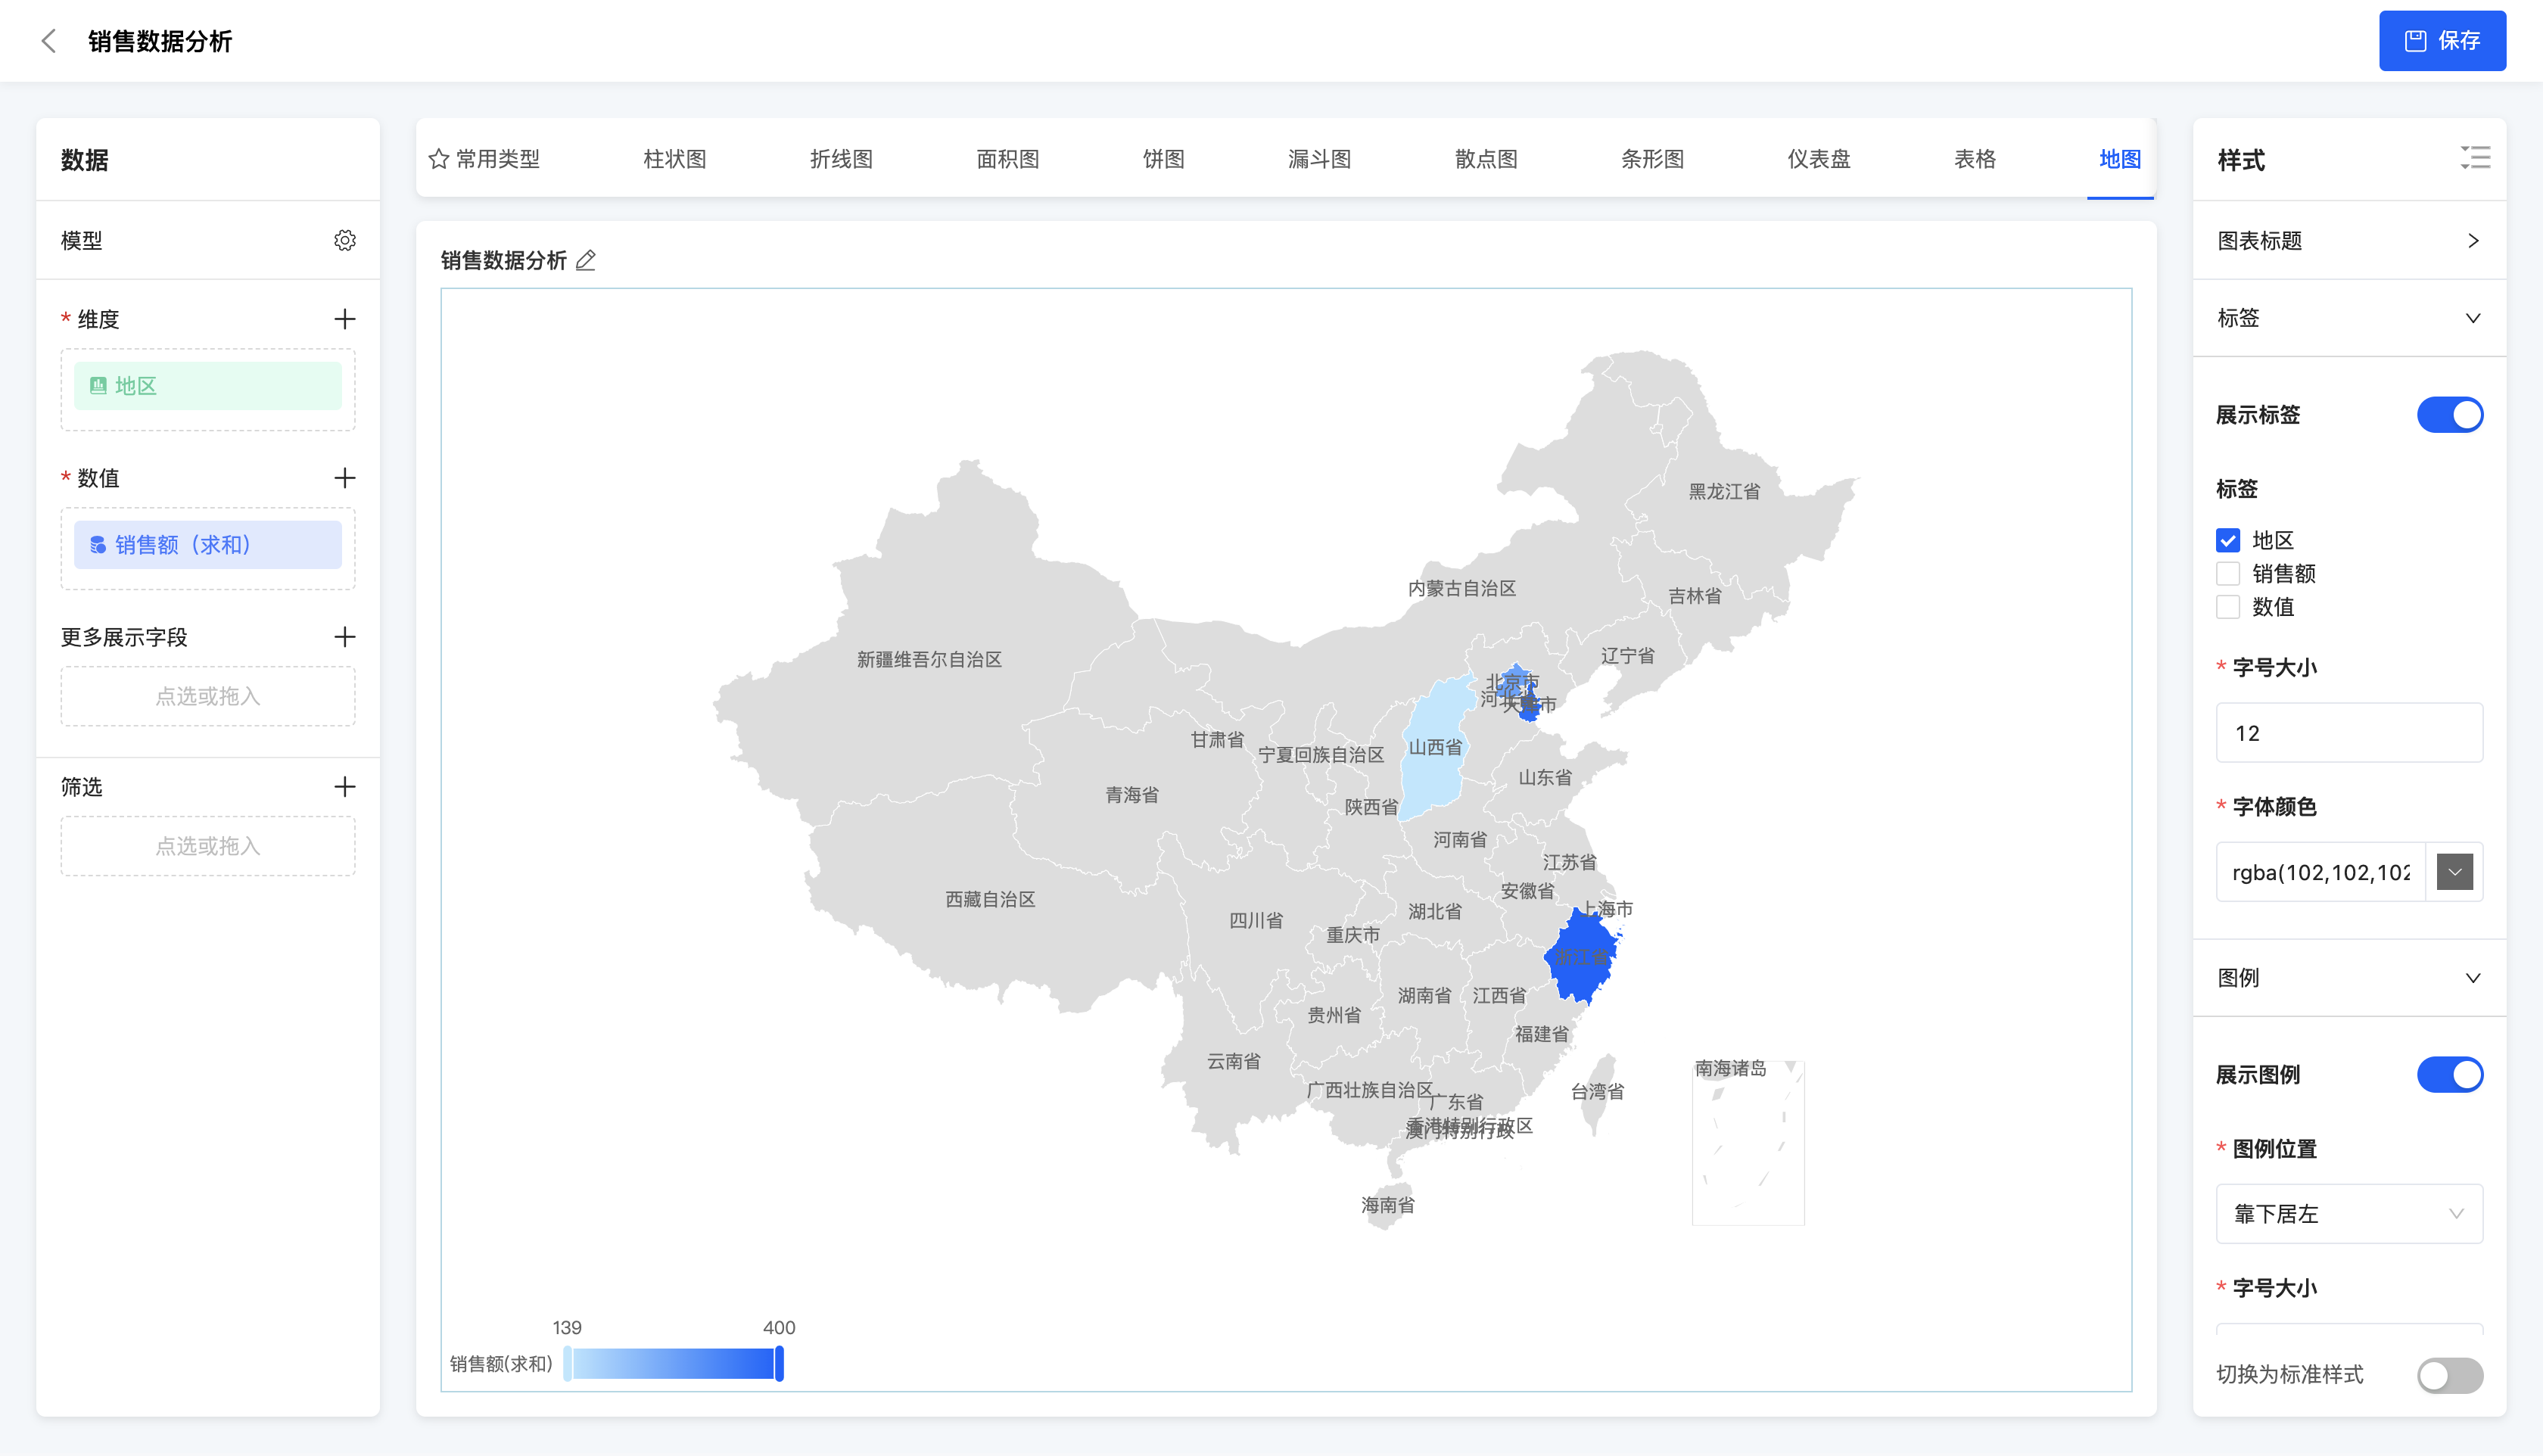Add a filter with plus icon
Viewport: 2543px width, 1456px height.
[x=345, y=787]
